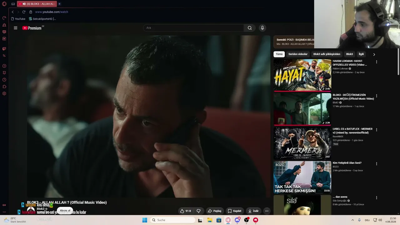Open the DEU keyboard language switcher
This screenshot has height=225, width=400.
(367, 220)
